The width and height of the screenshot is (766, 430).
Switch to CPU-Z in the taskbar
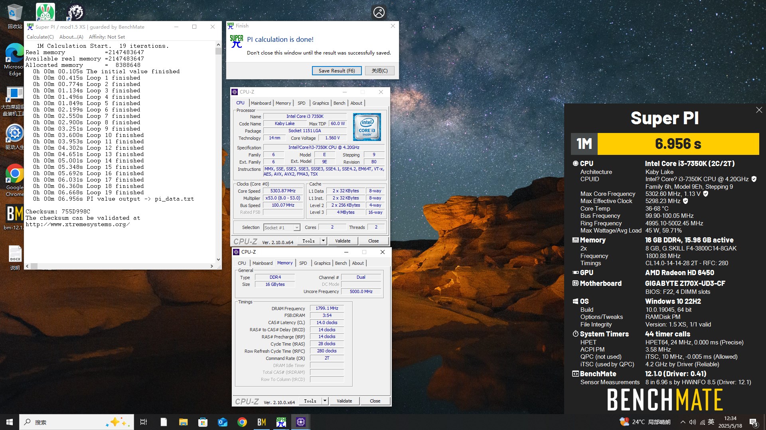pos(301,422)
